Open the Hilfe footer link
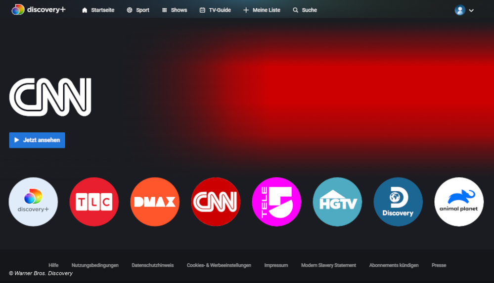494x283 pixels. click(x=53, y=265)
